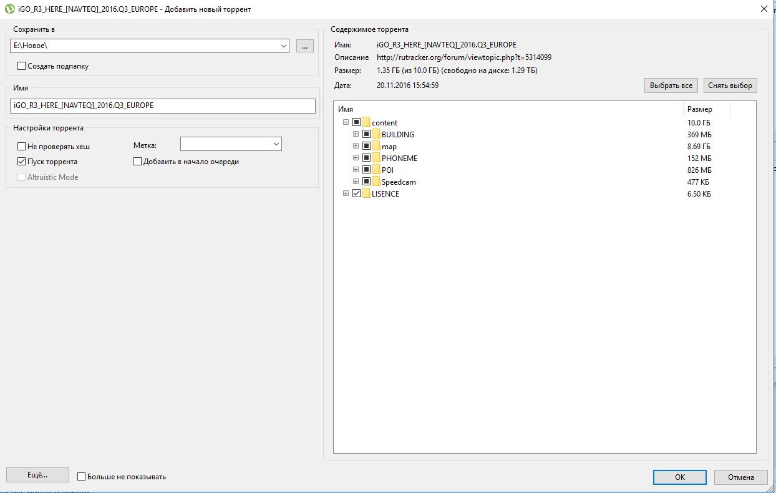Expand the Speedcam folder node
The width and height of the screenshot is (776, 493).
pos(356,182)
